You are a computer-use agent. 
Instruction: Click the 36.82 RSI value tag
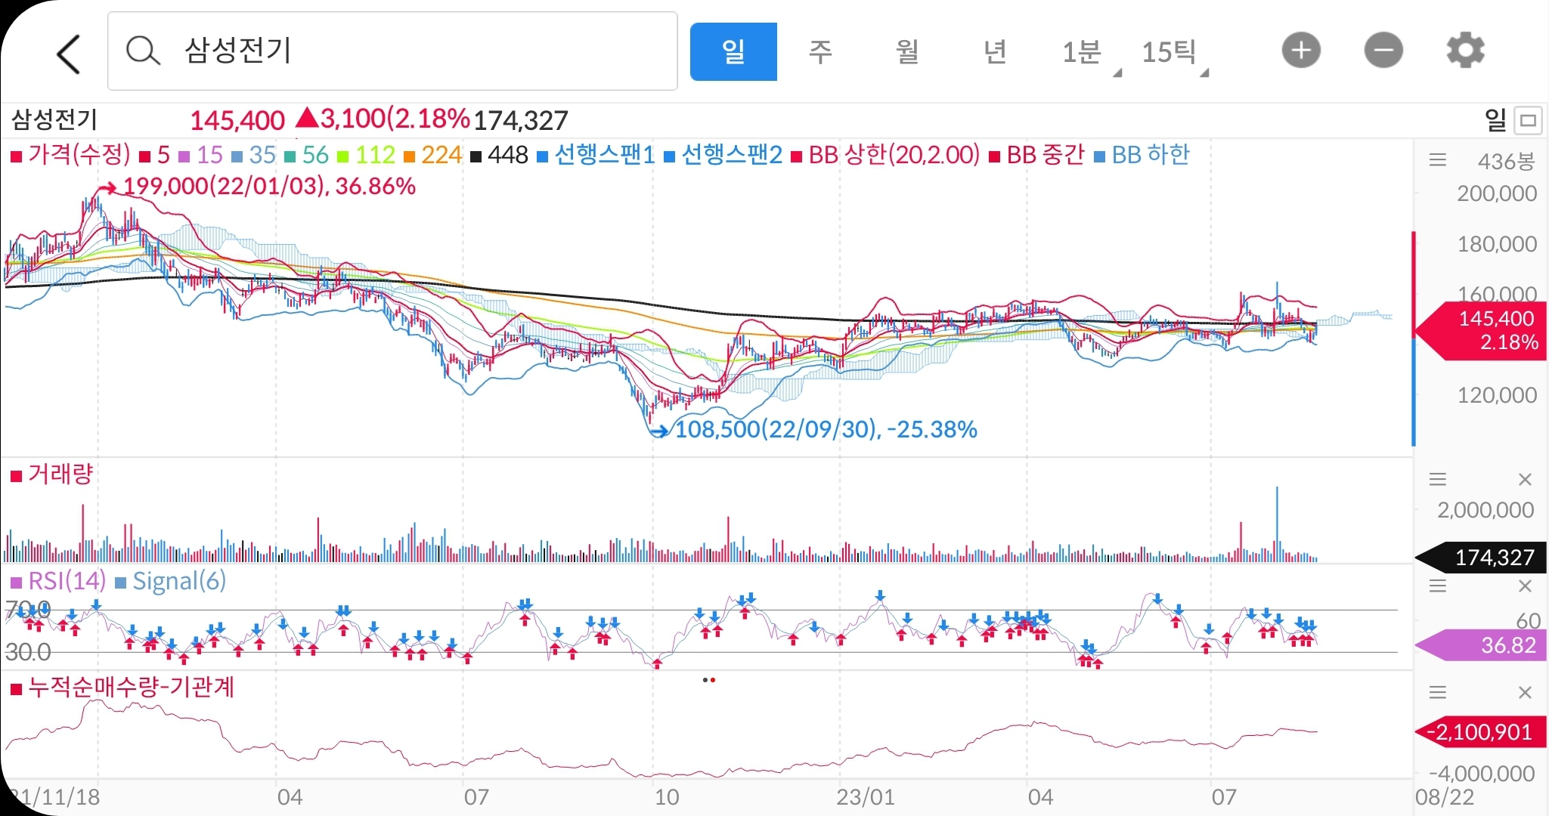click(x=1482, y=645)
